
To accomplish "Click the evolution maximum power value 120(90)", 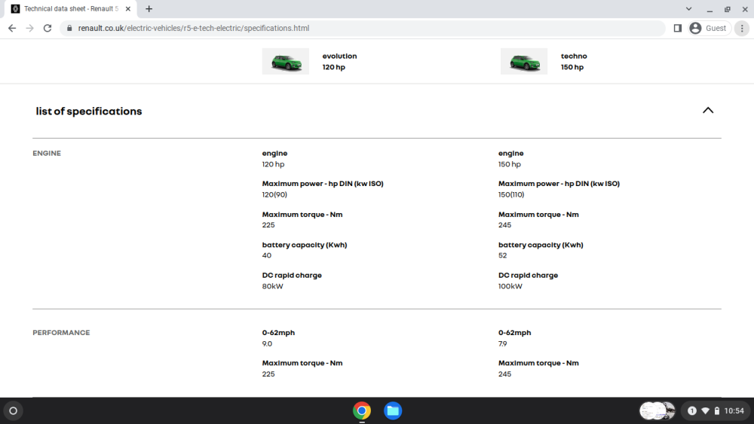I will (x=274, y=194).
